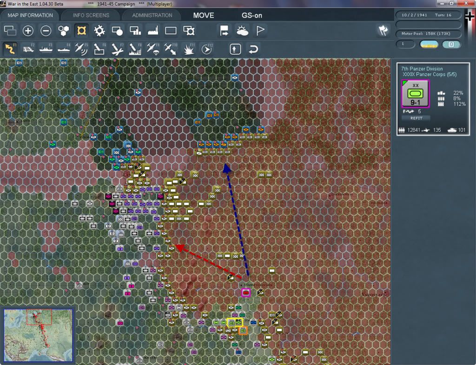Click the rectangle with circle overlay icon
This screenshot has height=365, width=476.
tap(117, 31)
